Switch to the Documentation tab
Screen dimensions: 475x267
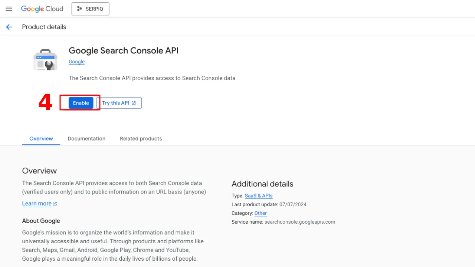(x=86, y=139)
